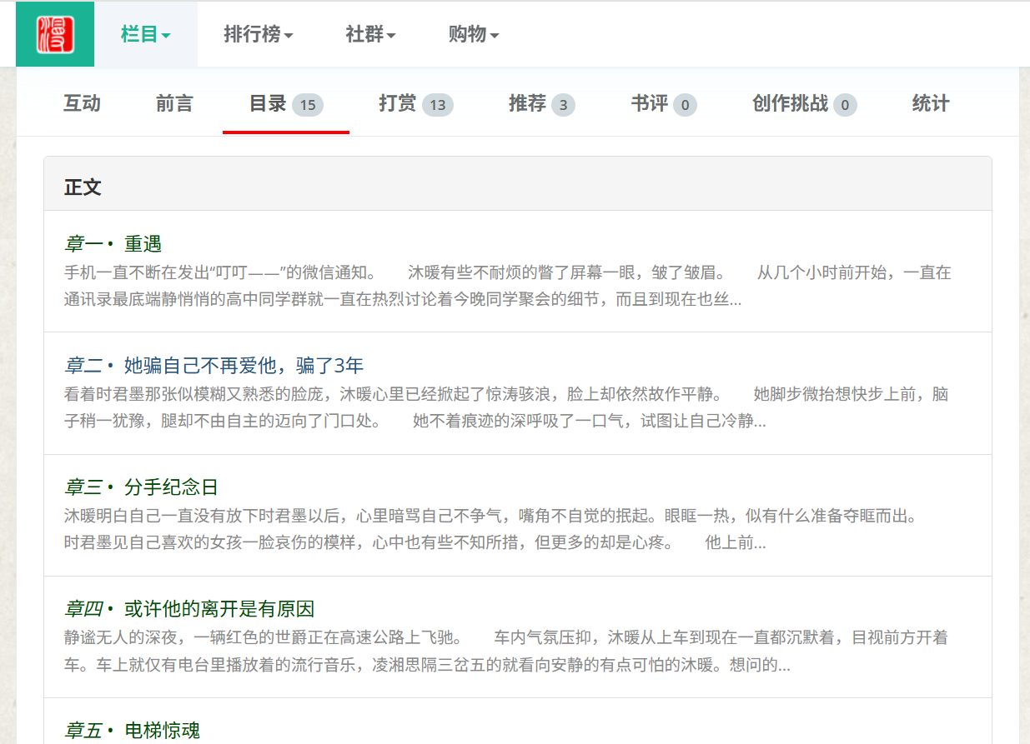Expand the 排行榜 dropdown
1030x744 pixels.
click(259, 34)
